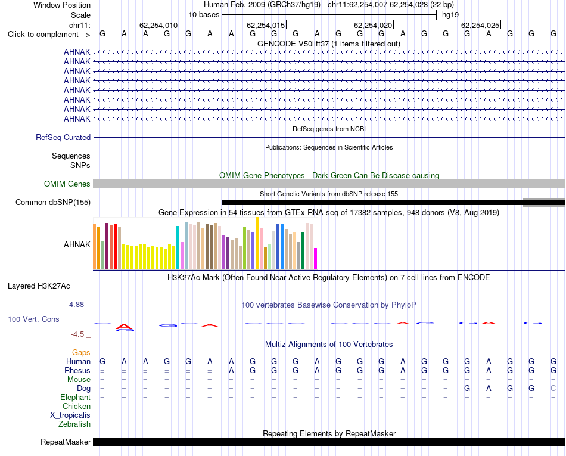
Task: Open the 100 Vert. Cons track label
Action: click(33, 319)
